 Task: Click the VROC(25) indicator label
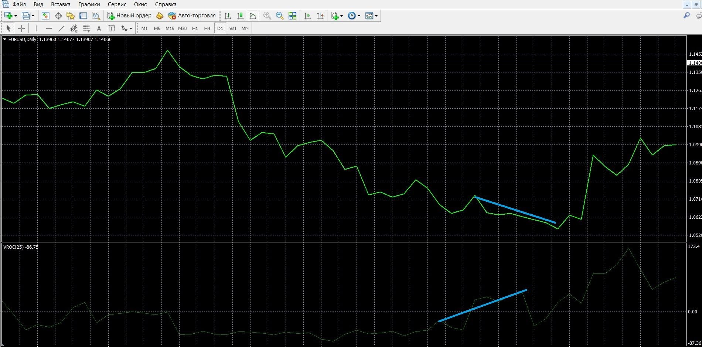[21, 247]
